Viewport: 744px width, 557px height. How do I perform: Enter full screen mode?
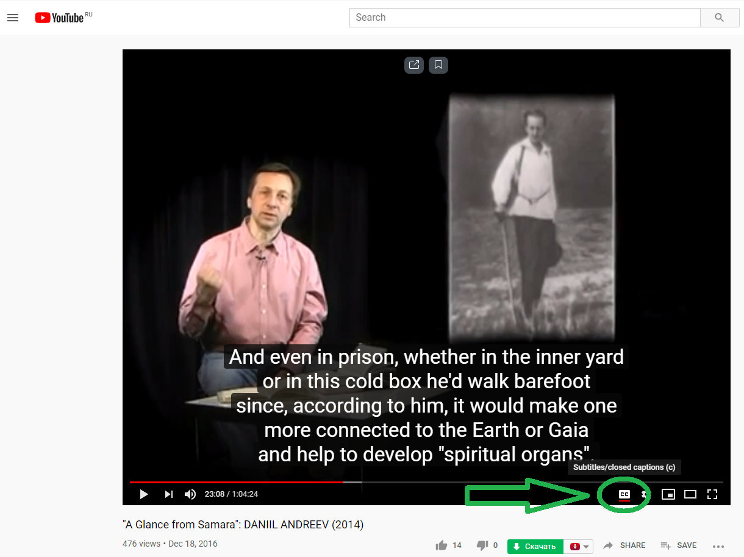pos(712,494)
